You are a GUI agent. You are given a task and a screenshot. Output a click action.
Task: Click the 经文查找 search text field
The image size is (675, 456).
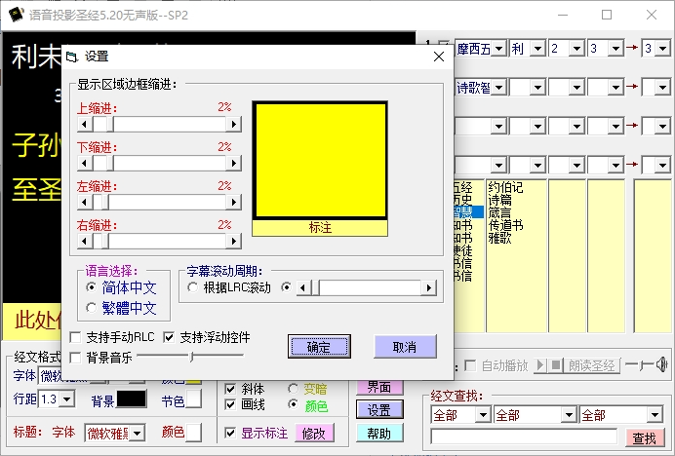click(x=525, y=437)
